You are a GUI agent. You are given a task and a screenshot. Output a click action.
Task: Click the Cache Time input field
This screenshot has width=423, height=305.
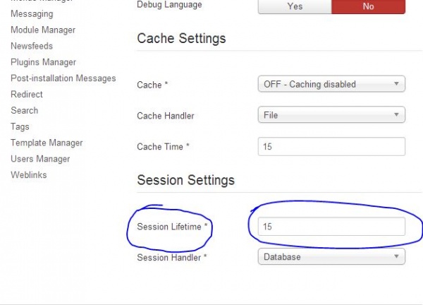coord(331,146)
